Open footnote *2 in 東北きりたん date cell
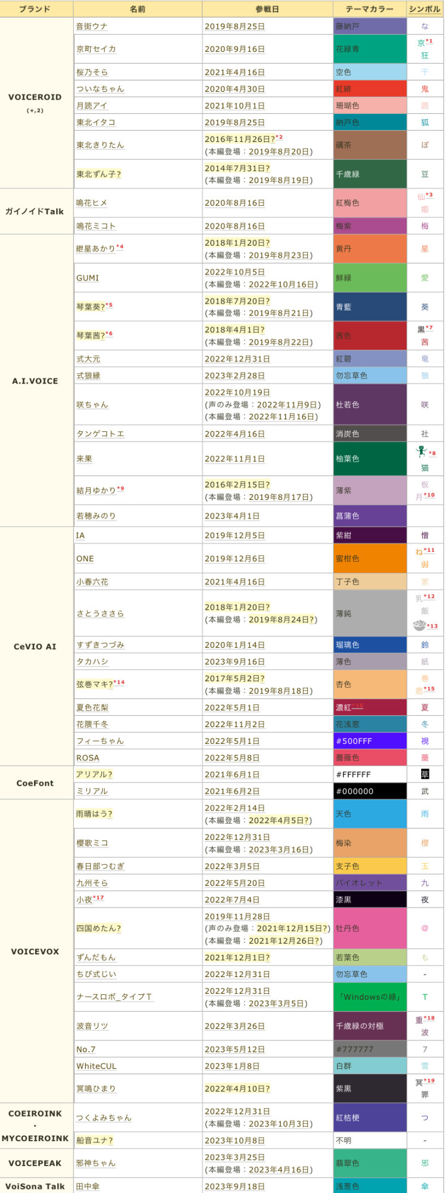The width and height of the screenshot is (445, 1193). (279, 137)
